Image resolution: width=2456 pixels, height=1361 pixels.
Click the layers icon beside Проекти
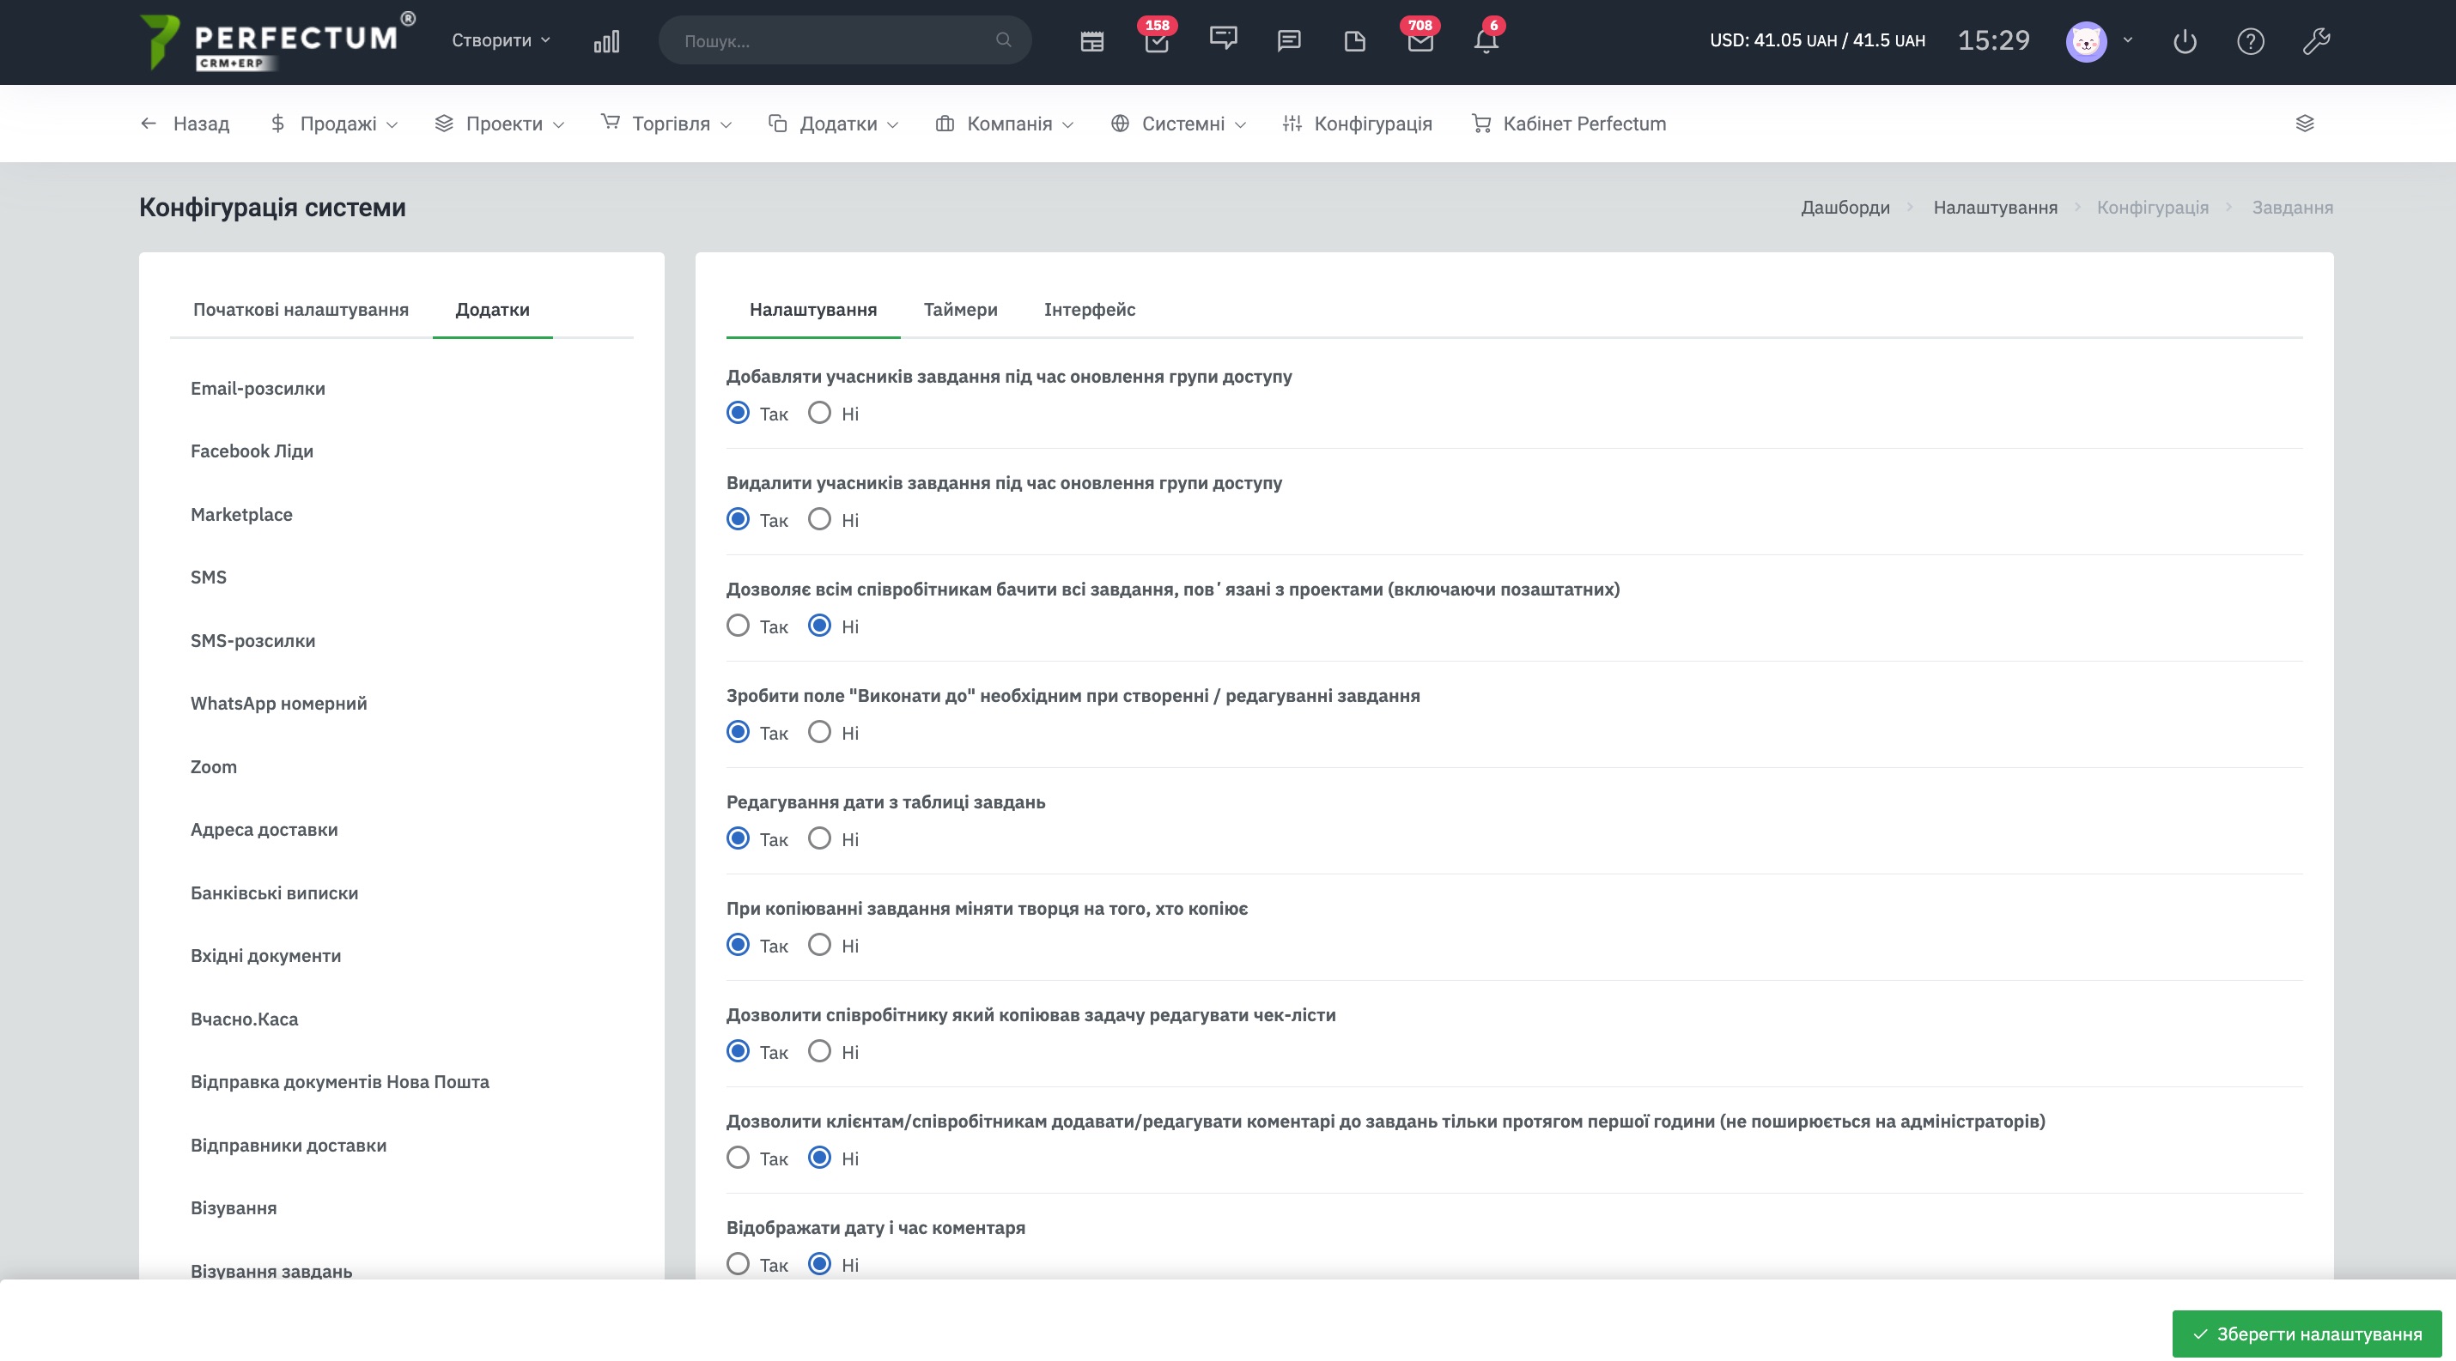[x=444, y=123]
